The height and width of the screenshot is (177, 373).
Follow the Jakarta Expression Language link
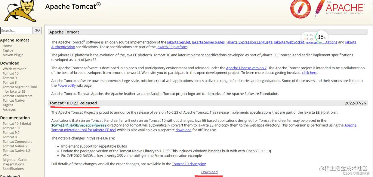pyautogui.click(x=249, y=42)
